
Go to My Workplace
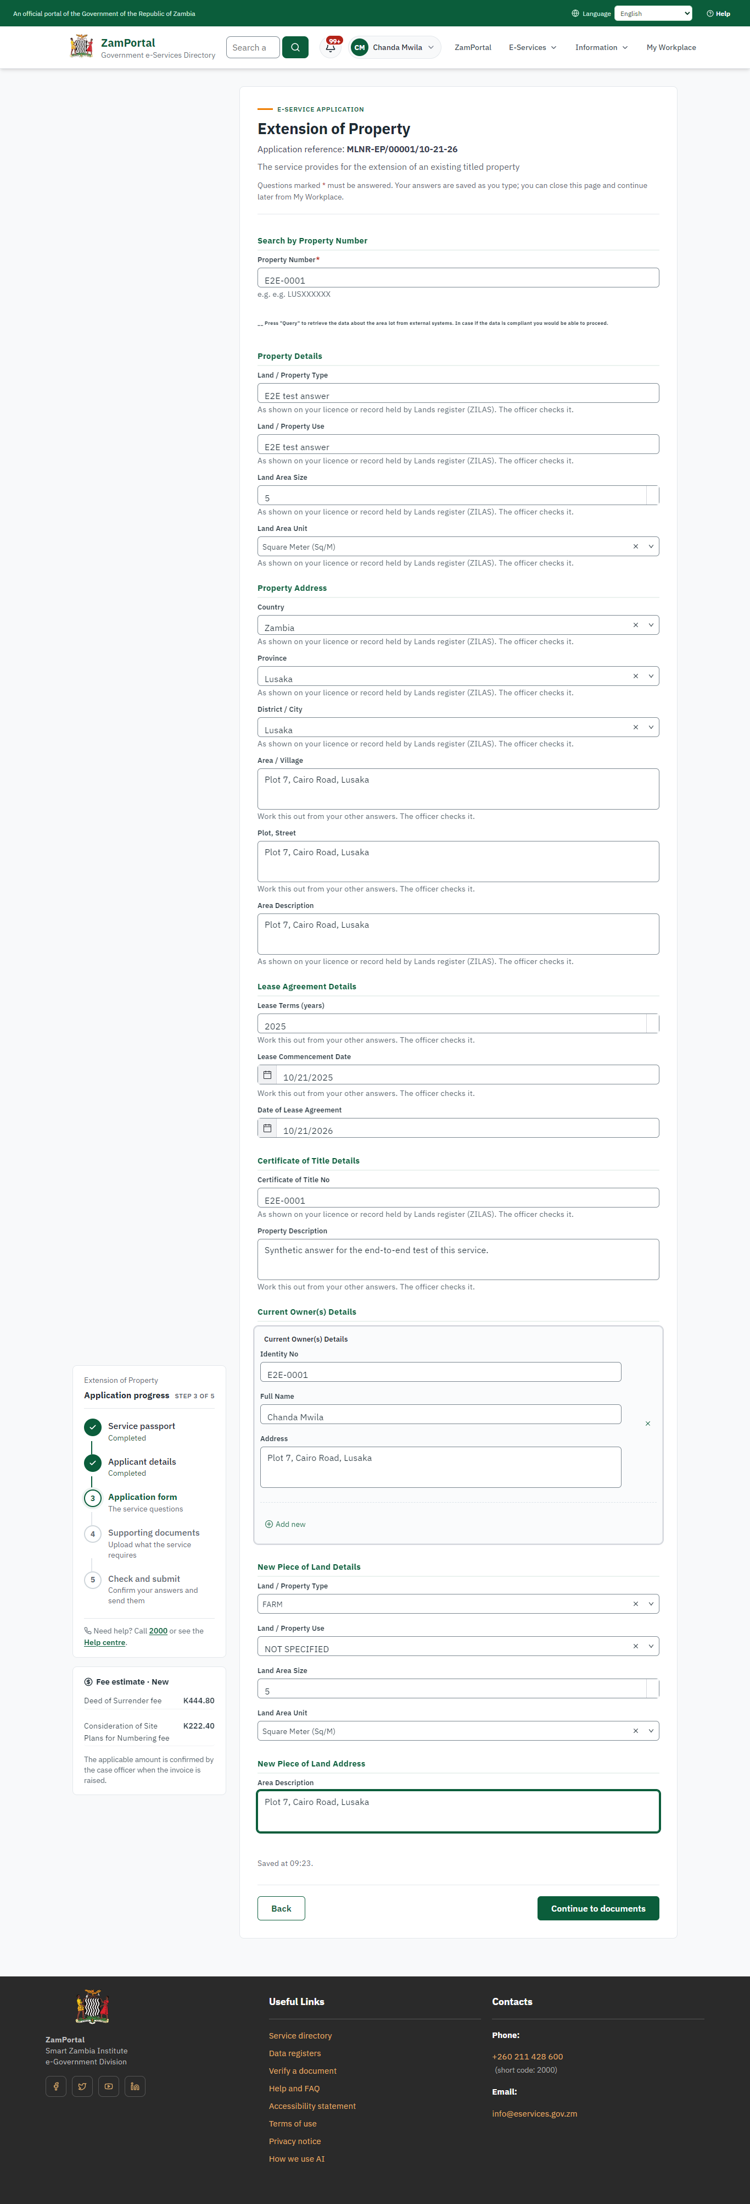tap(671, 48)
